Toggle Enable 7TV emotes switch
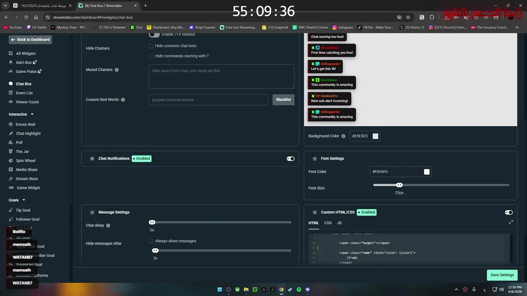 coord(154,35)
